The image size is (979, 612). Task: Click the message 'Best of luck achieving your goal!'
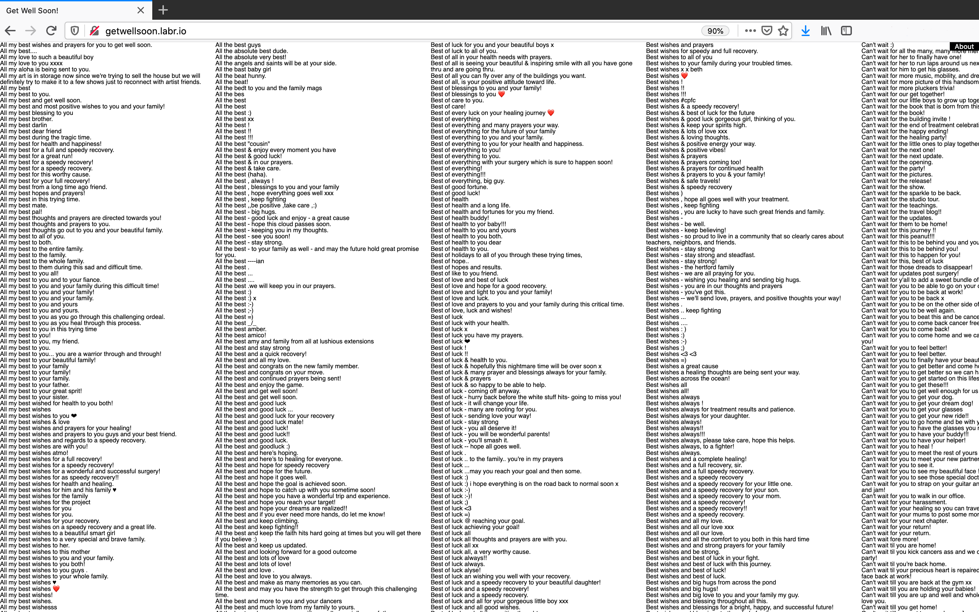[475, 527]
